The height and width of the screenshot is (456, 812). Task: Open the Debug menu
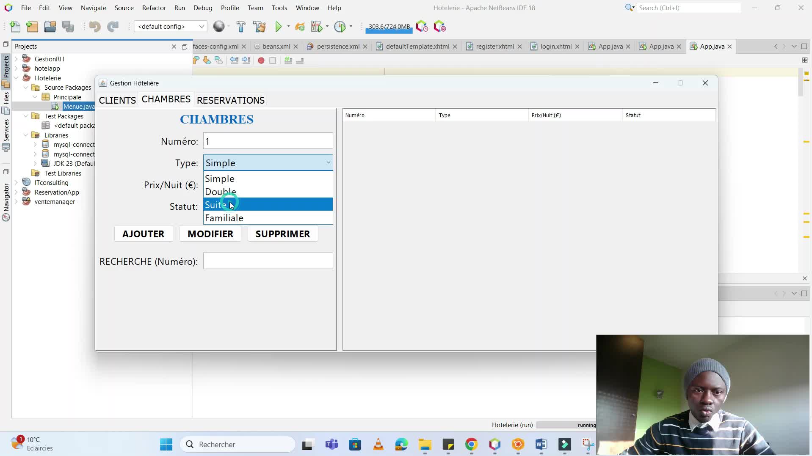pyautogui.click(x=203, y=8)
